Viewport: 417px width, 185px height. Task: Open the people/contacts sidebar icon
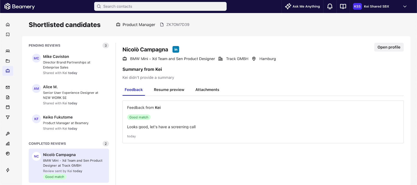pos(8,51)
